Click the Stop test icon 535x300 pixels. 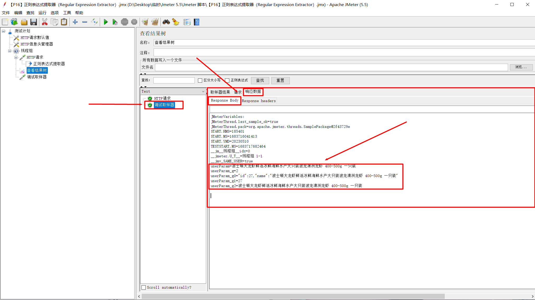(x=125, y=22)
